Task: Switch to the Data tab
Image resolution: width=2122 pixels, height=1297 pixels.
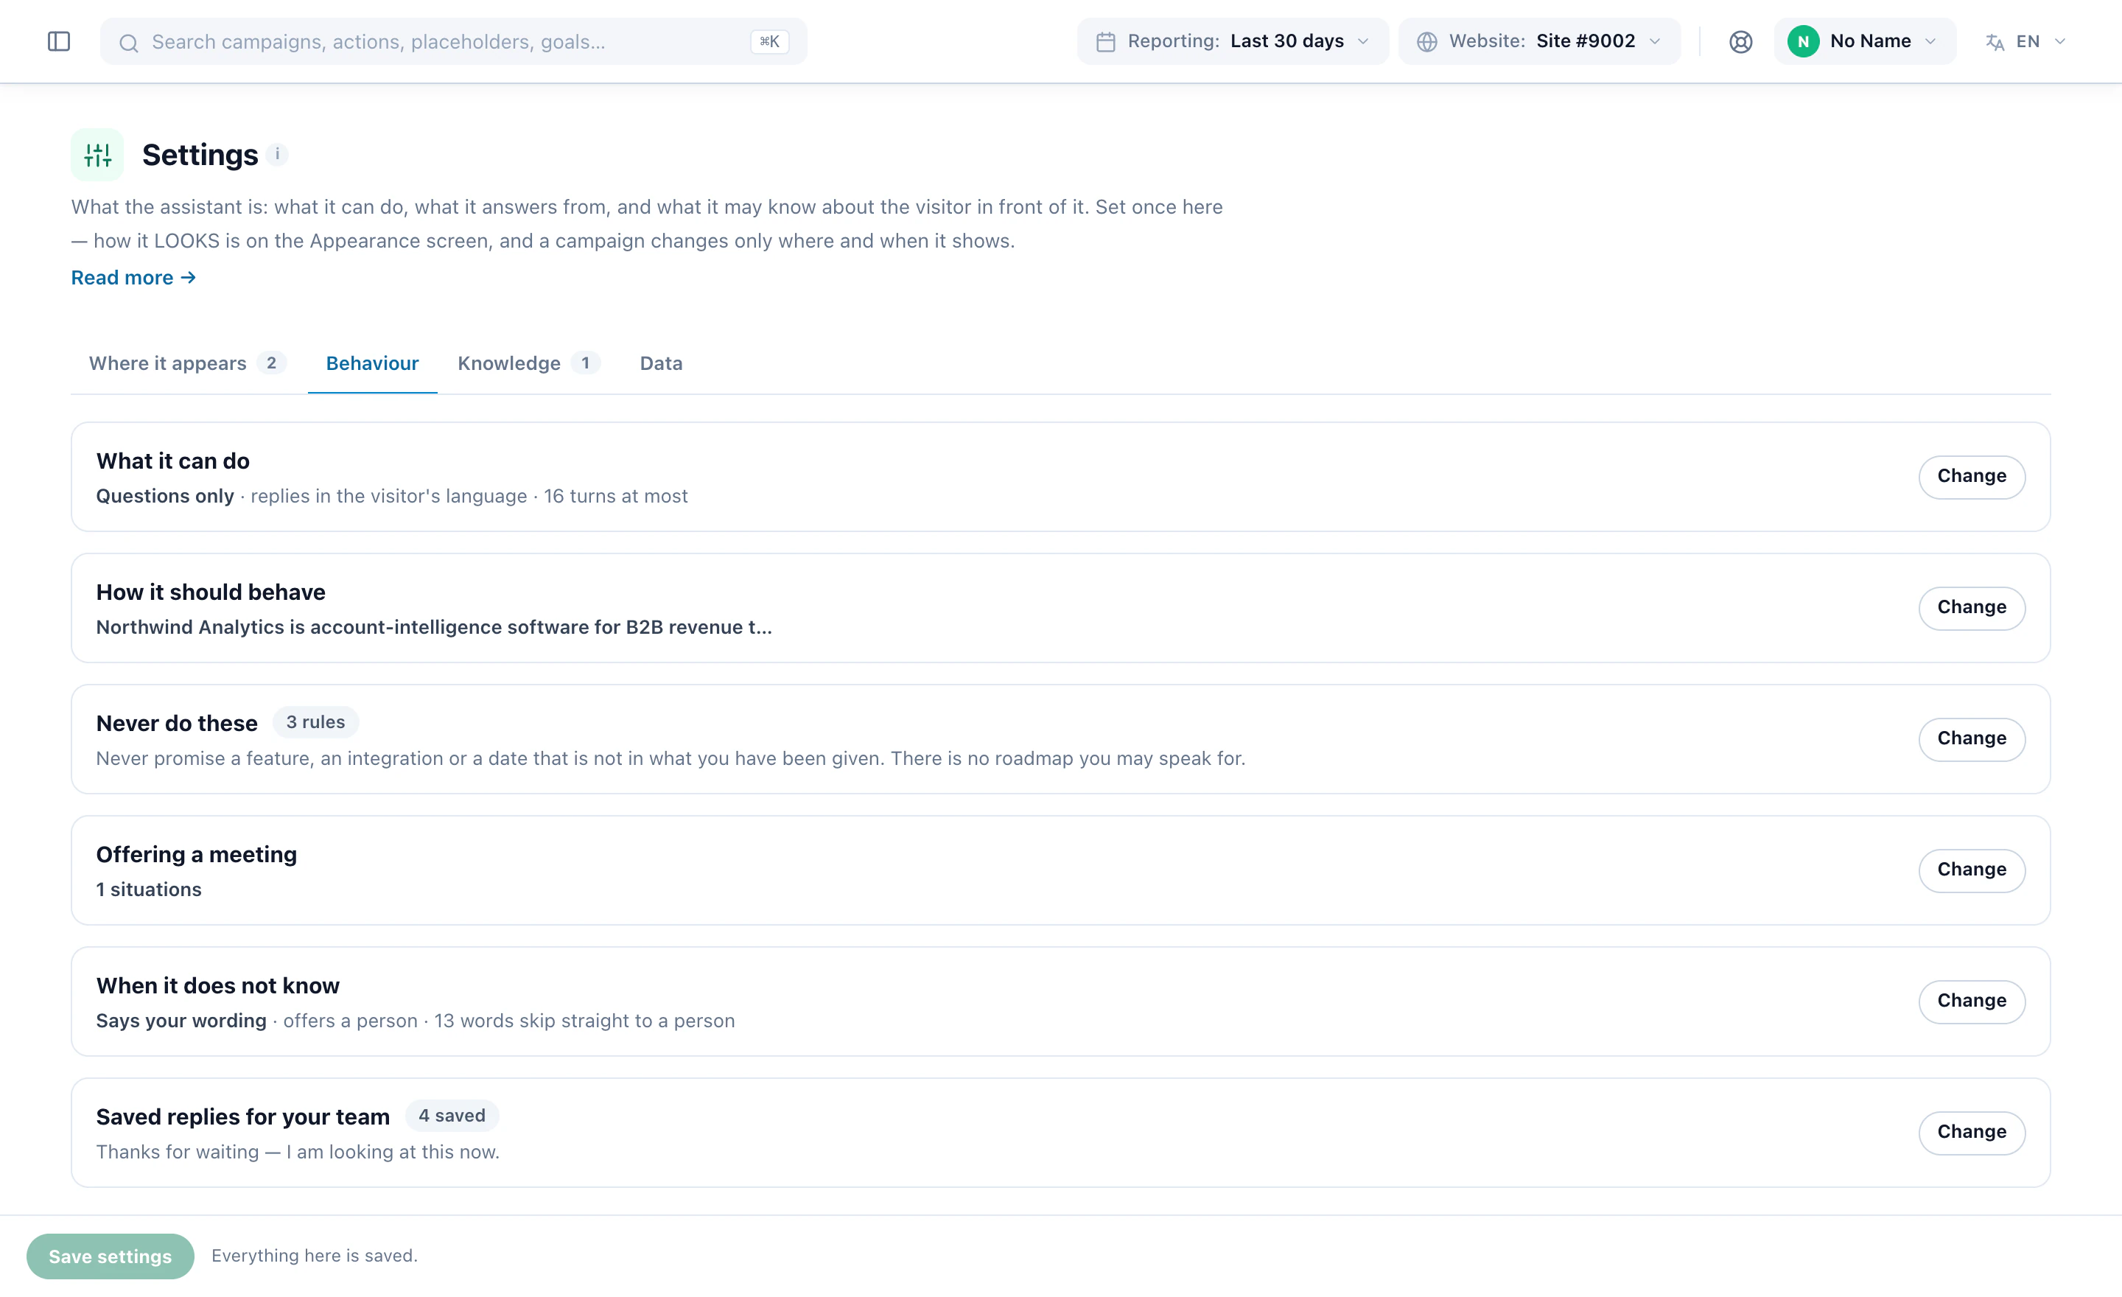Action: click(660, 363)
